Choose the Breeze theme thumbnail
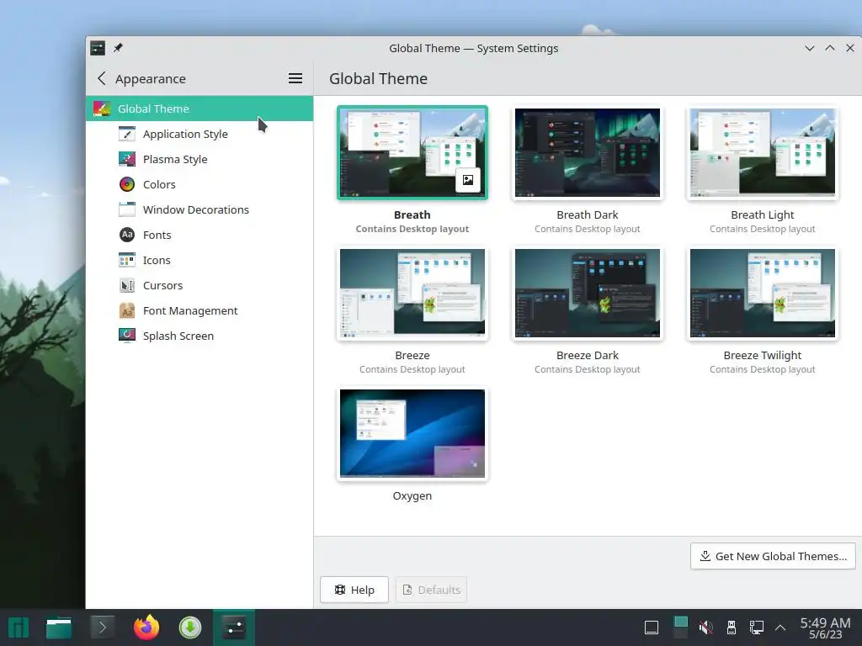Screen dimensions: 862x646 point(412,294)
